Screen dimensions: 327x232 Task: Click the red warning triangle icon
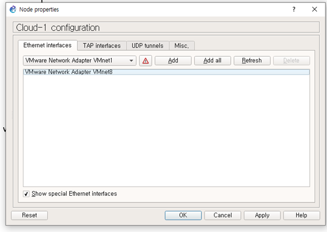[x=145, y=61]
